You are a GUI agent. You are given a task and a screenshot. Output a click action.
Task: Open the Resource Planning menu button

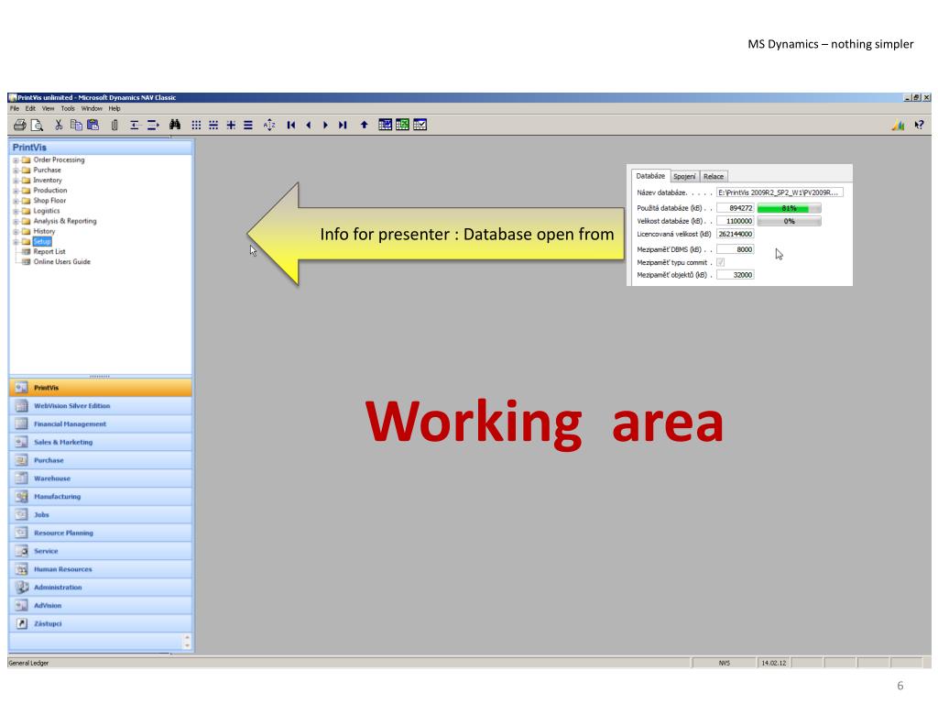click(101, 533)
